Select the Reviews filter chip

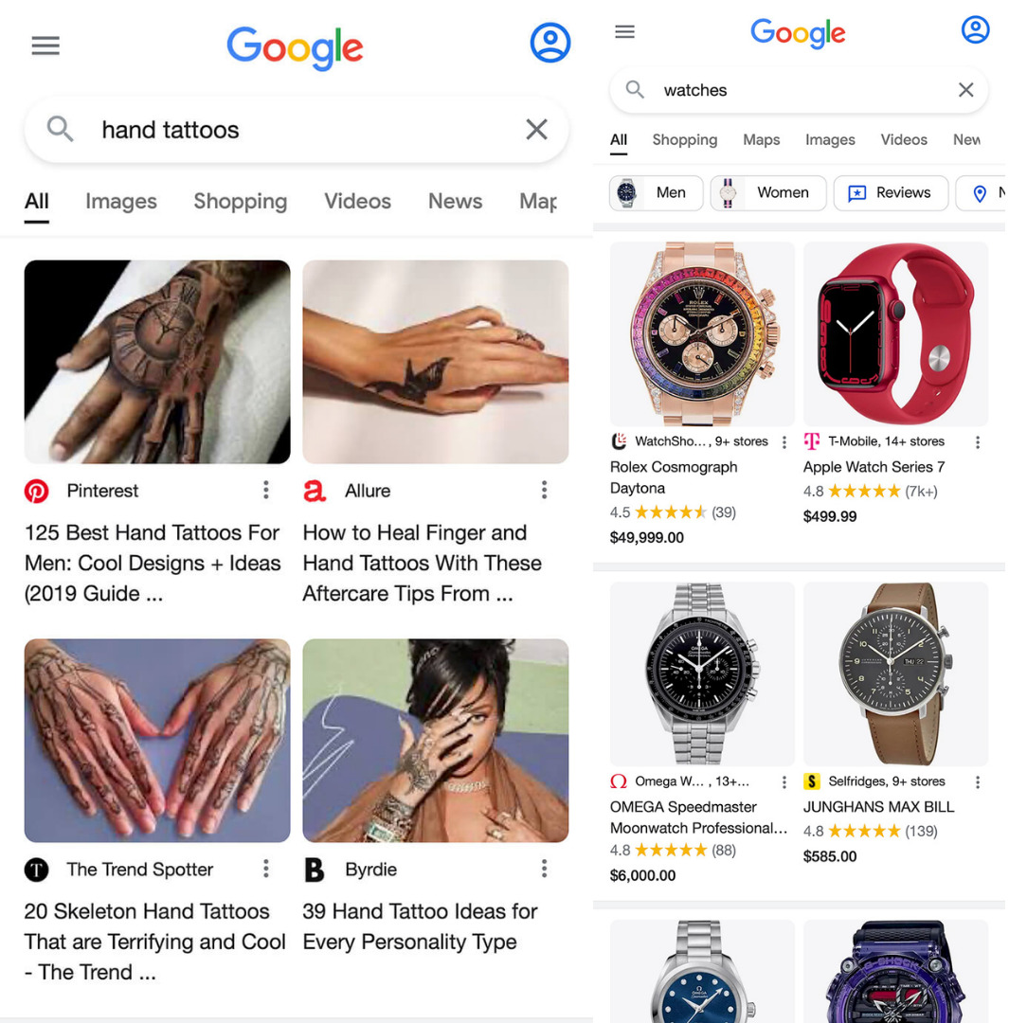(x=891, y=192)
